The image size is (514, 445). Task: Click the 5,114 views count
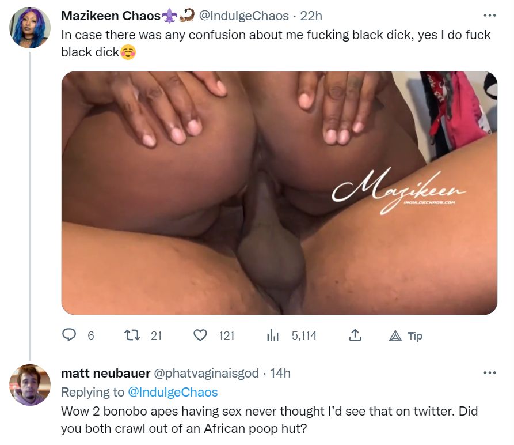[304, 335]
